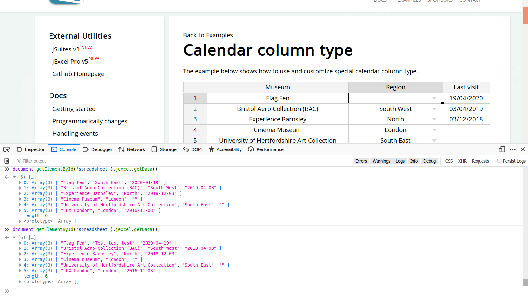528x297 pixels.
Task: Expand second result's "Test test test" entry
Action: [20, 243]
